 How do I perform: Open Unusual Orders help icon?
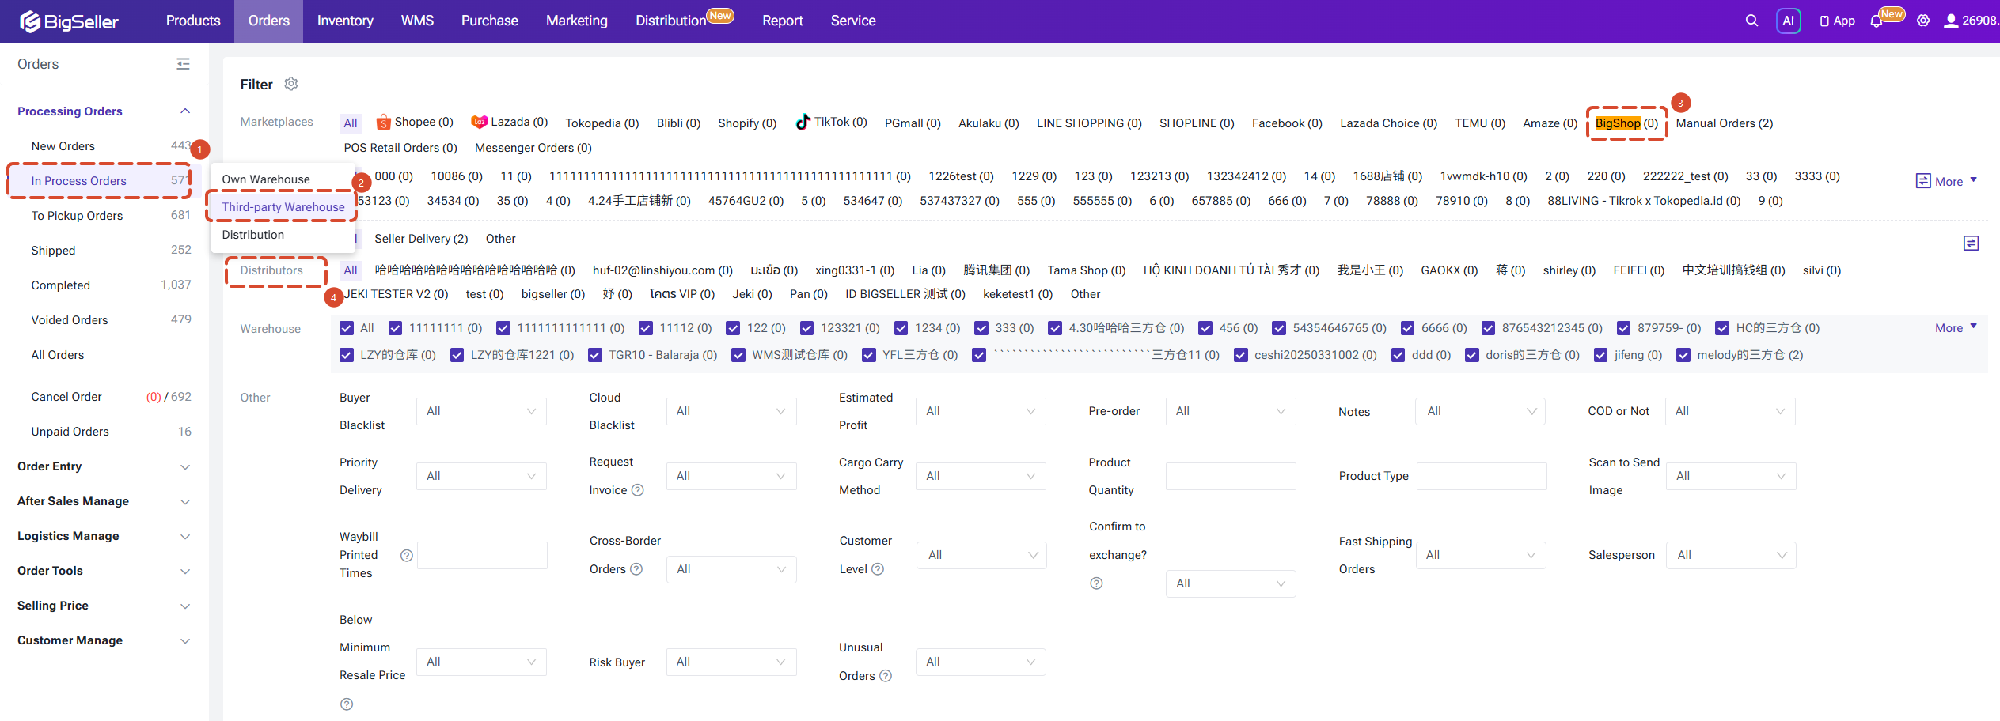tap(886, 676)
